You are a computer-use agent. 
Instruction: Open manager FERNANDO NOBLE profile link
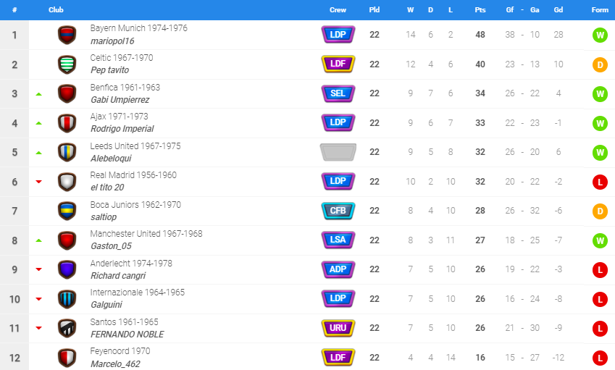127,335
